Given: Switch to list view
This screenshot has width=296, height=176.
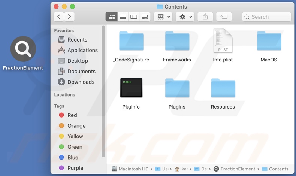Looking at the screenshot, I should tap(123, 17).
